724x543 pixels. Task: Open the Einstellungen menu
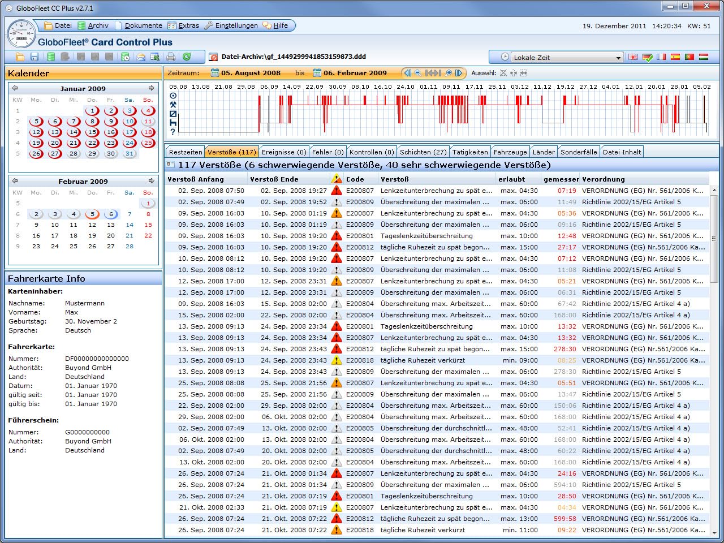pos(231,25)
